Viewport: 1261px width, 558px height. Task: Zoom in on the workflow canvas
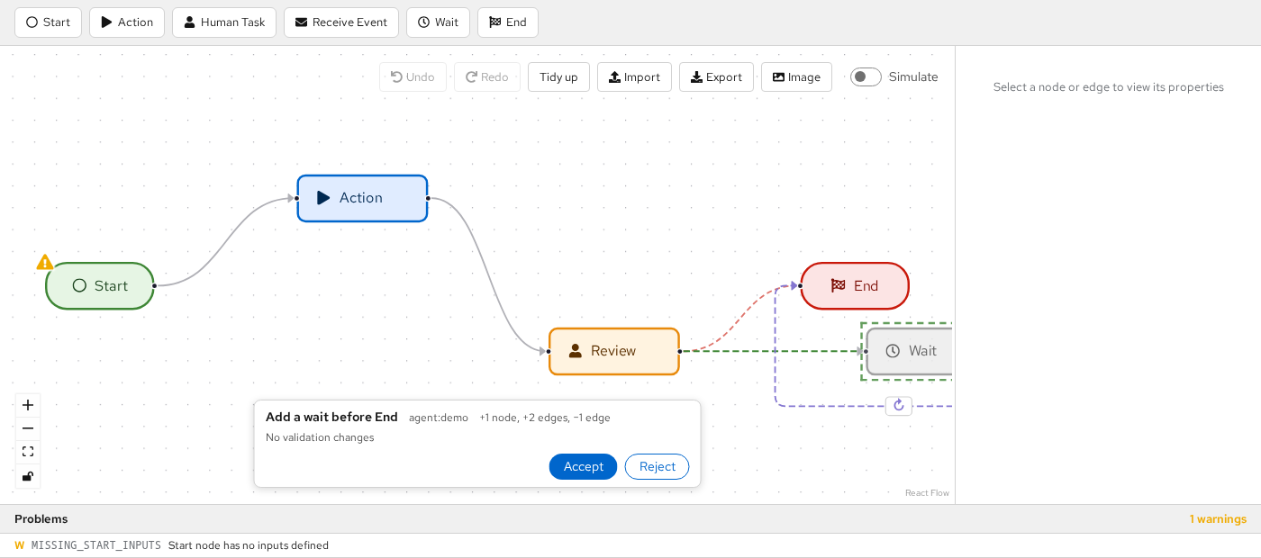click(28, 405)
